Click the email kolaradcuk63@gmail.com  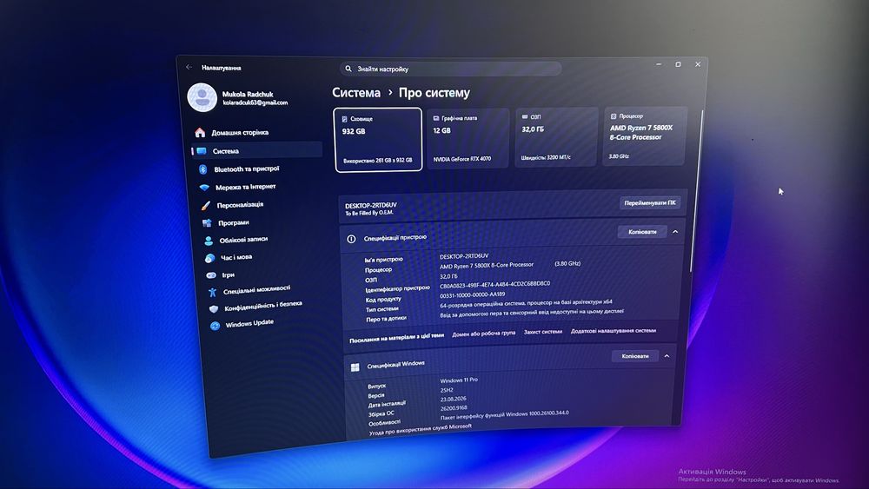pos(255,102)
